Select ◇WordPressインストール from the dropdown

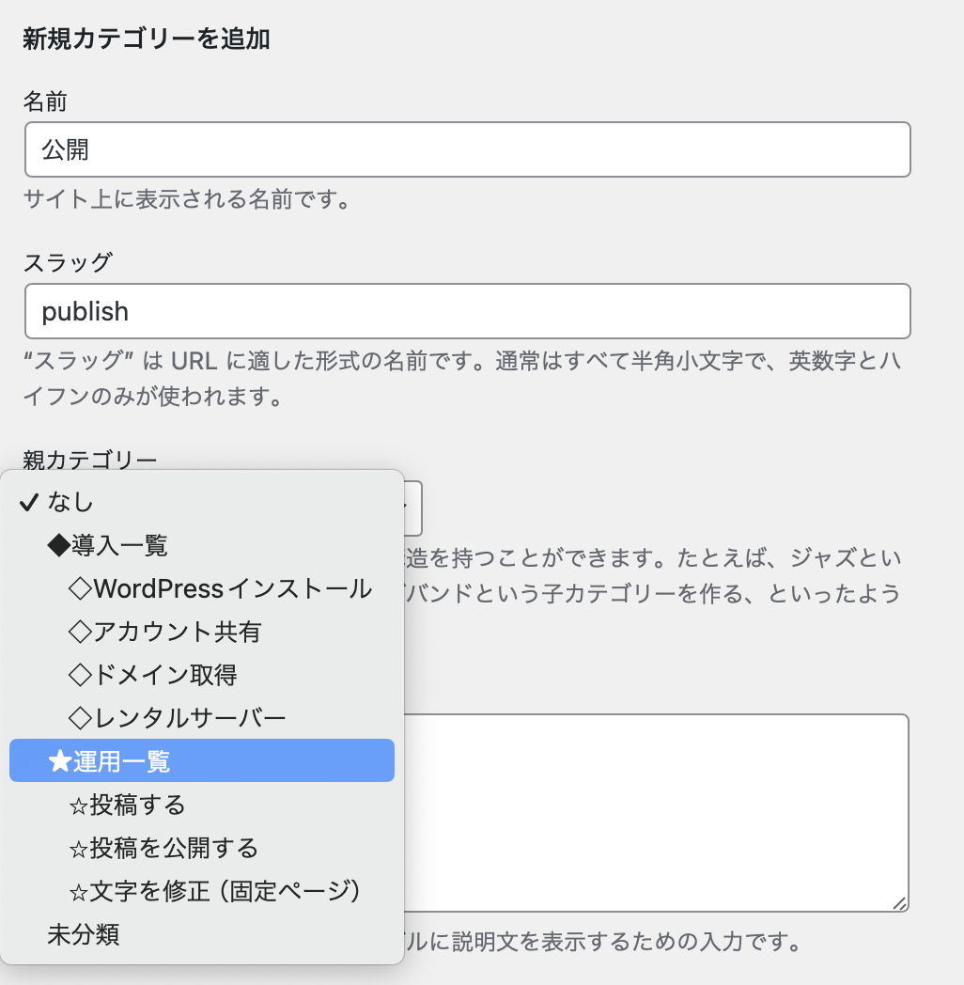[221, 589]
